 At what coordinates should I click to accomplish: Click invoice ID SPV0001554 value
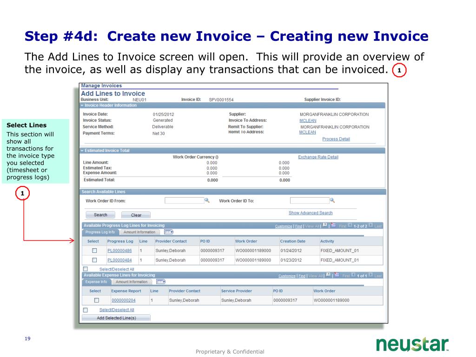tap(221, 99)
